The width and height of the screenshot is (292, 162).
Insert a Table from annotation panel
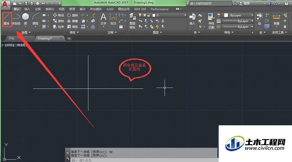[121, 27]
